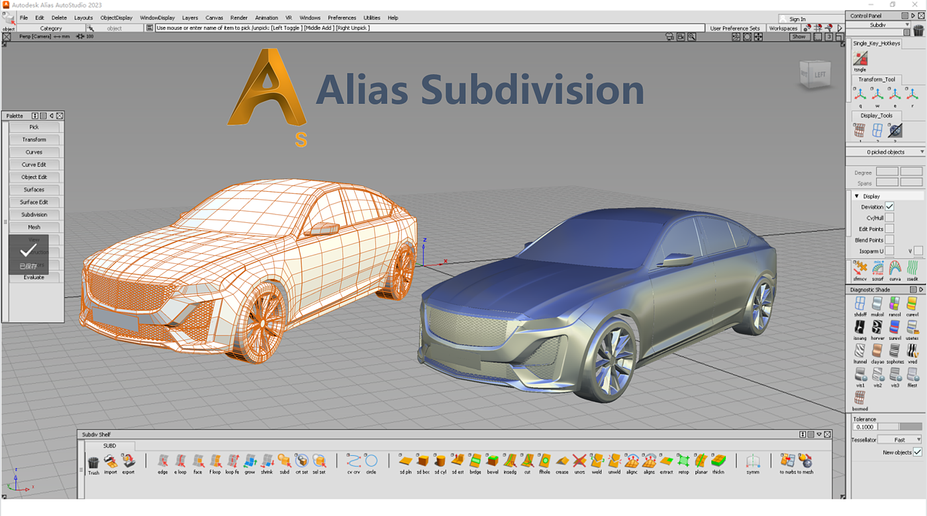Select the sd box primitive tool
The image size is (927, 516).
point(423,461)
